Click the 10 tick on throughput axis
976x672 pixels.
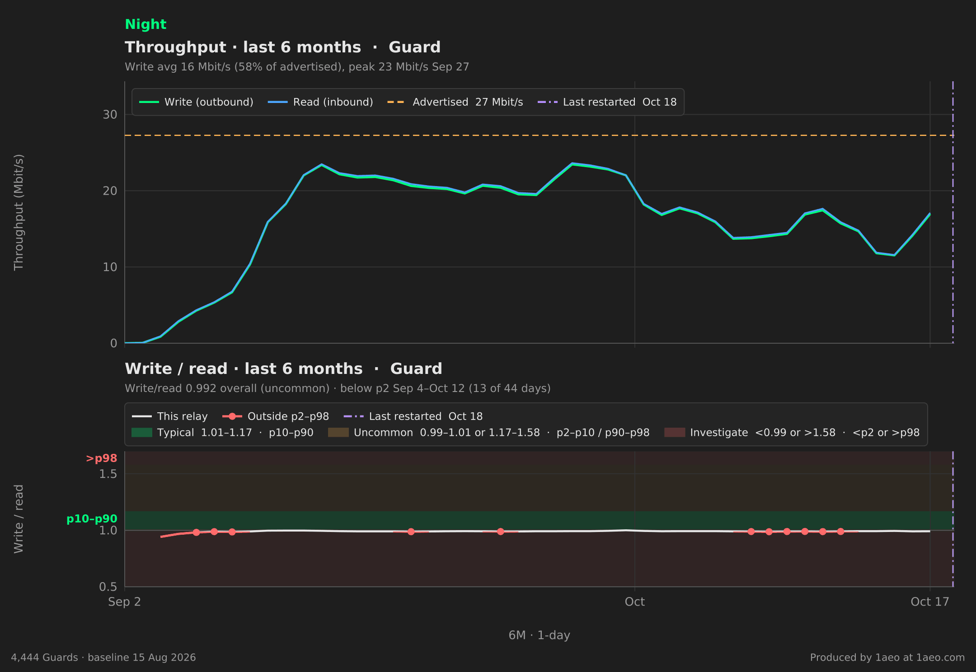[x=110, y=267]
